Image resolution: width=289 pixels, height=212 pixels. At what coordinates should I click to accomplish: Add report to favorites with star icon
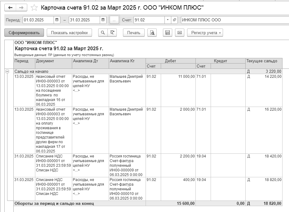[x=34, y=8]
